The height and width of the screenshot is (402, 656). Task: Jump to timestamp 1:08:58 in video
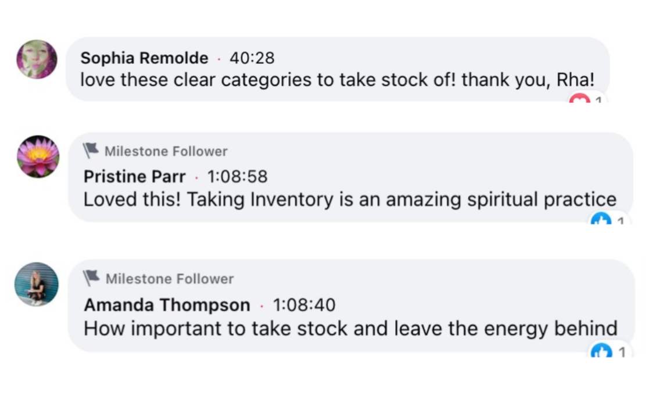(x=237, y=176)
